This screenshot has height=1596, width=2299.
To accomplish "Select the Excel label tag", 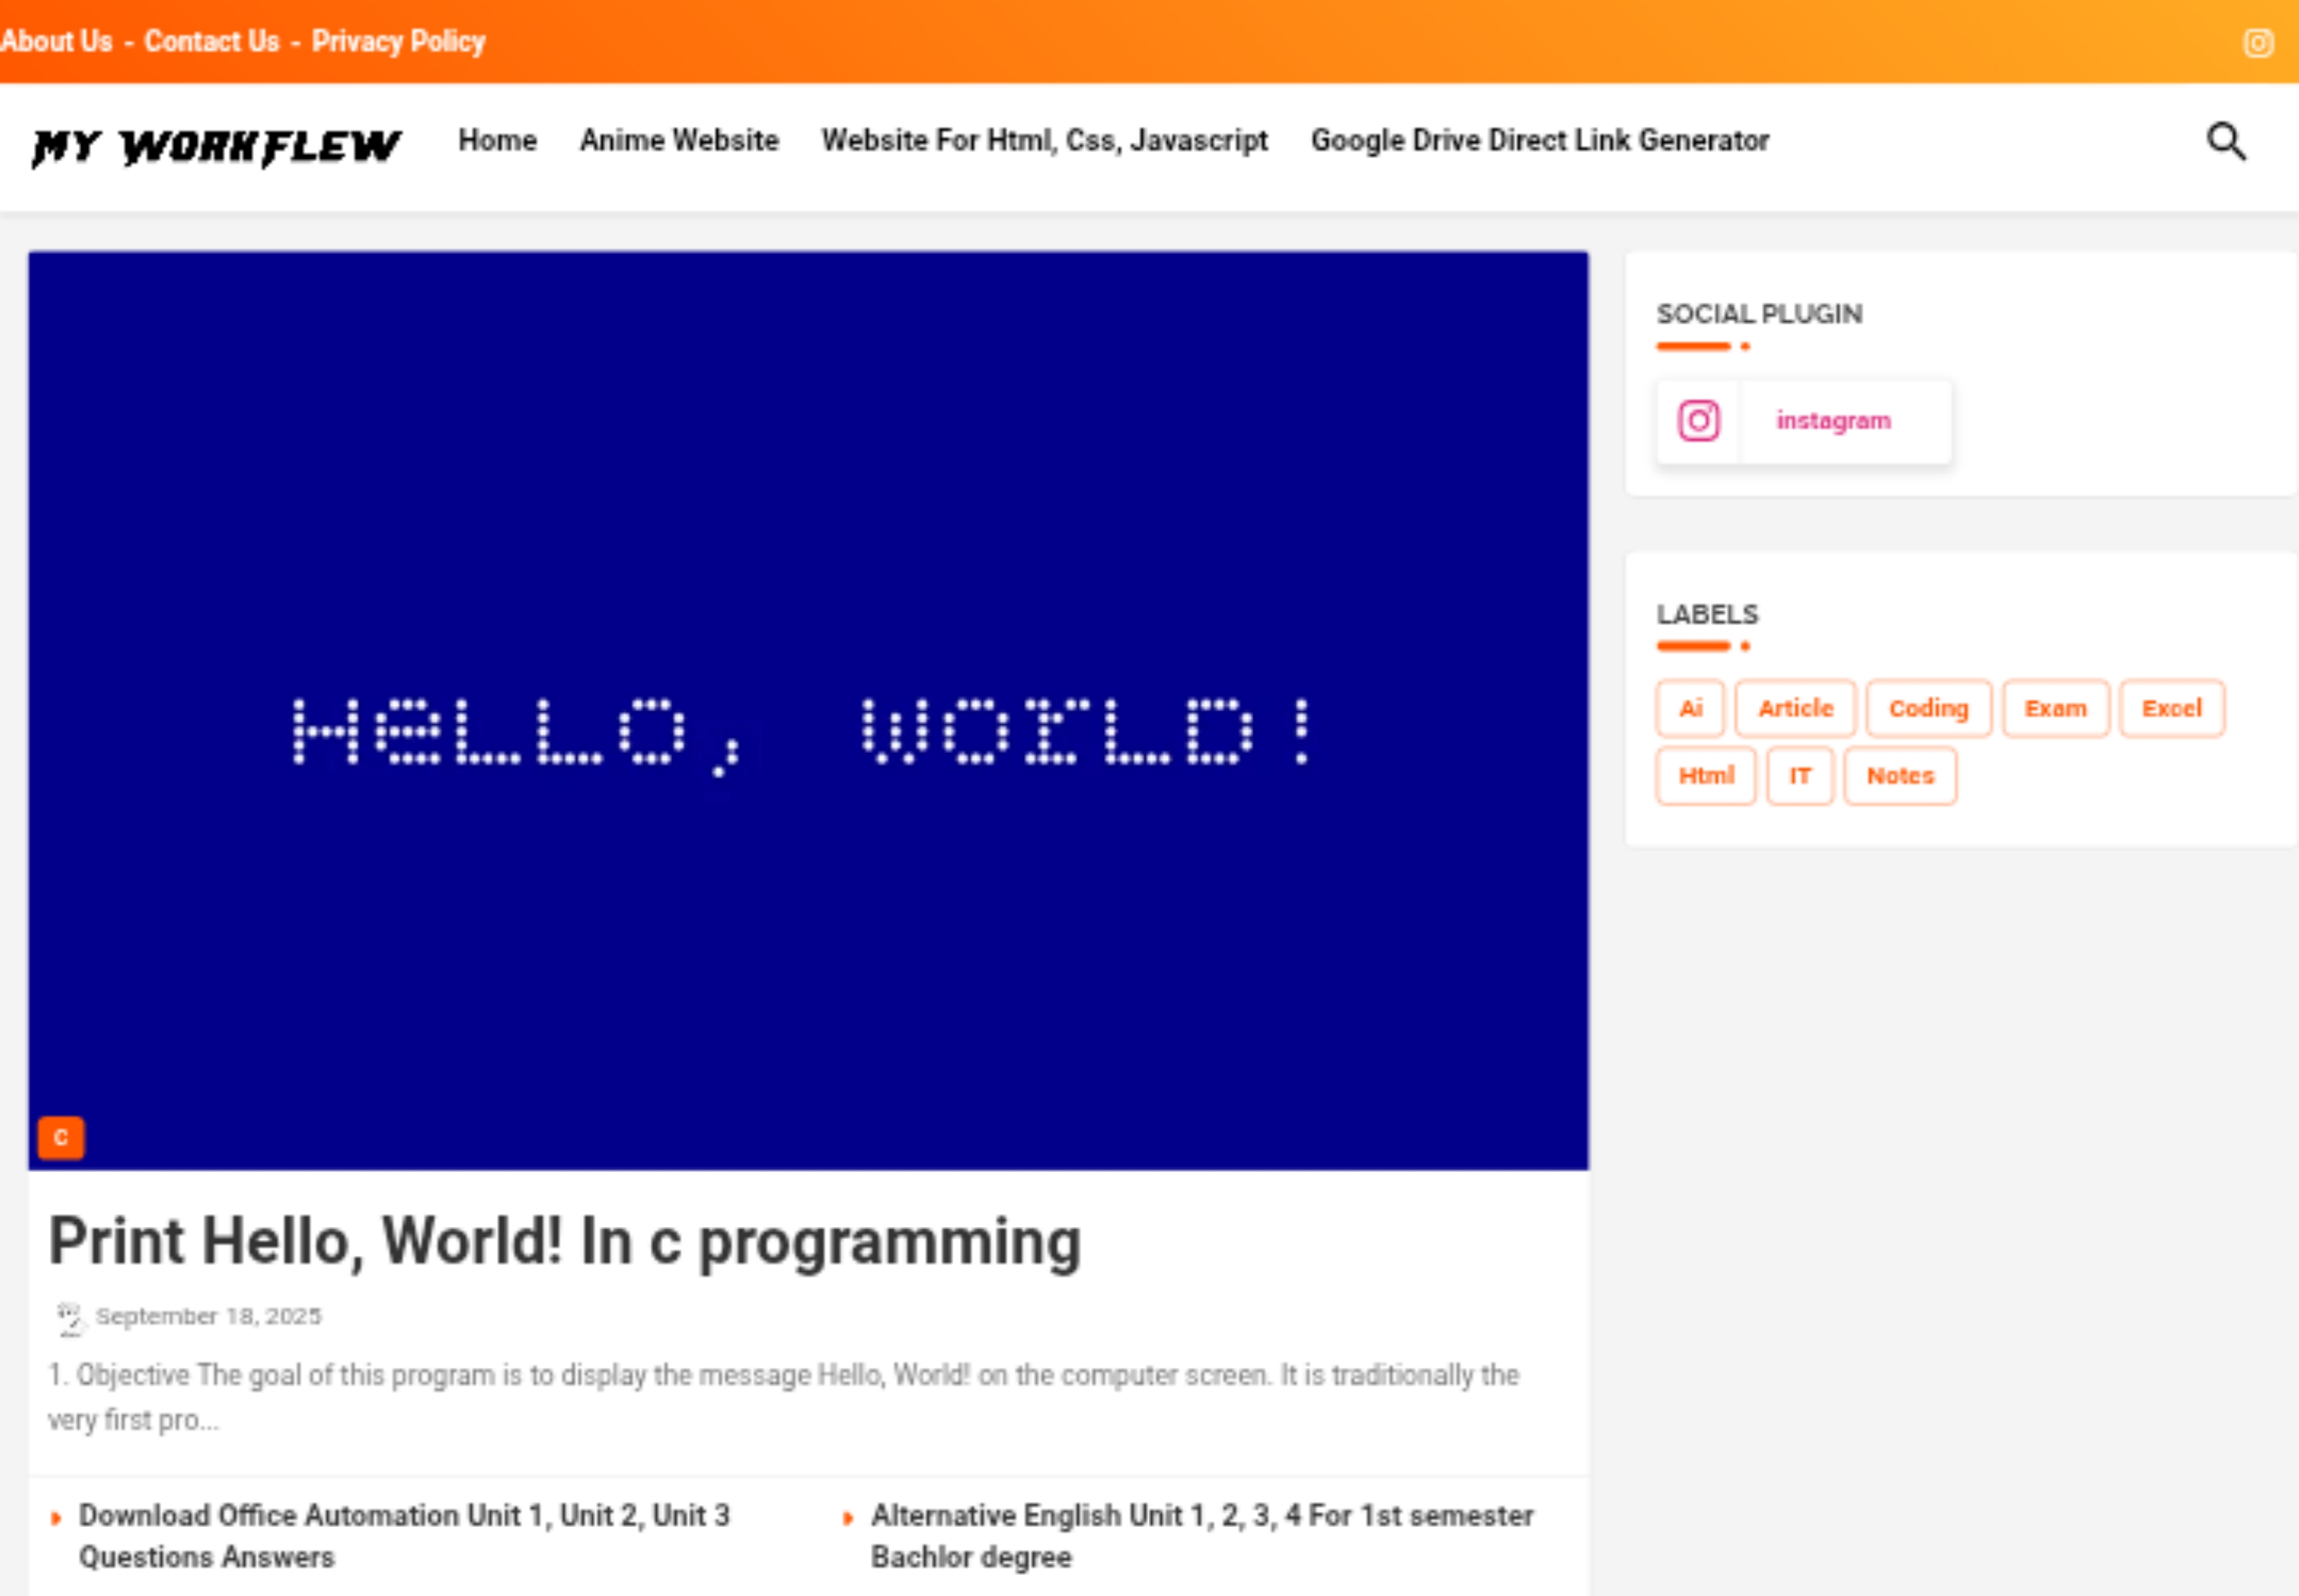I will coord(2171,709).
